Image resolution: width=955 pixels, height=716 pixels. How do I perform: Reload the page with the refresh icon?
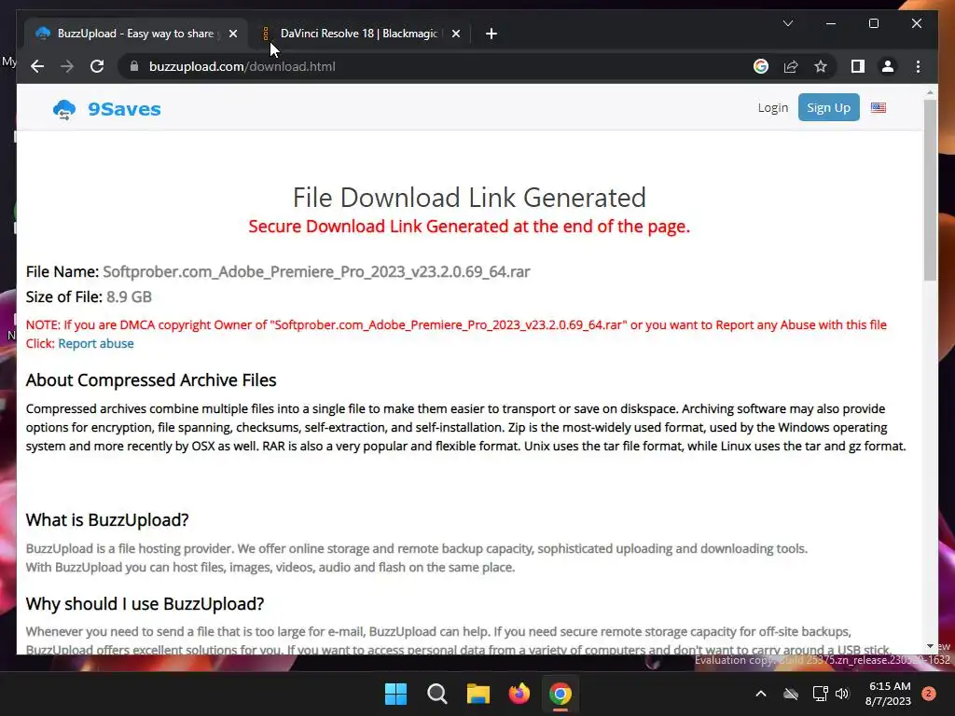(97, 66)
